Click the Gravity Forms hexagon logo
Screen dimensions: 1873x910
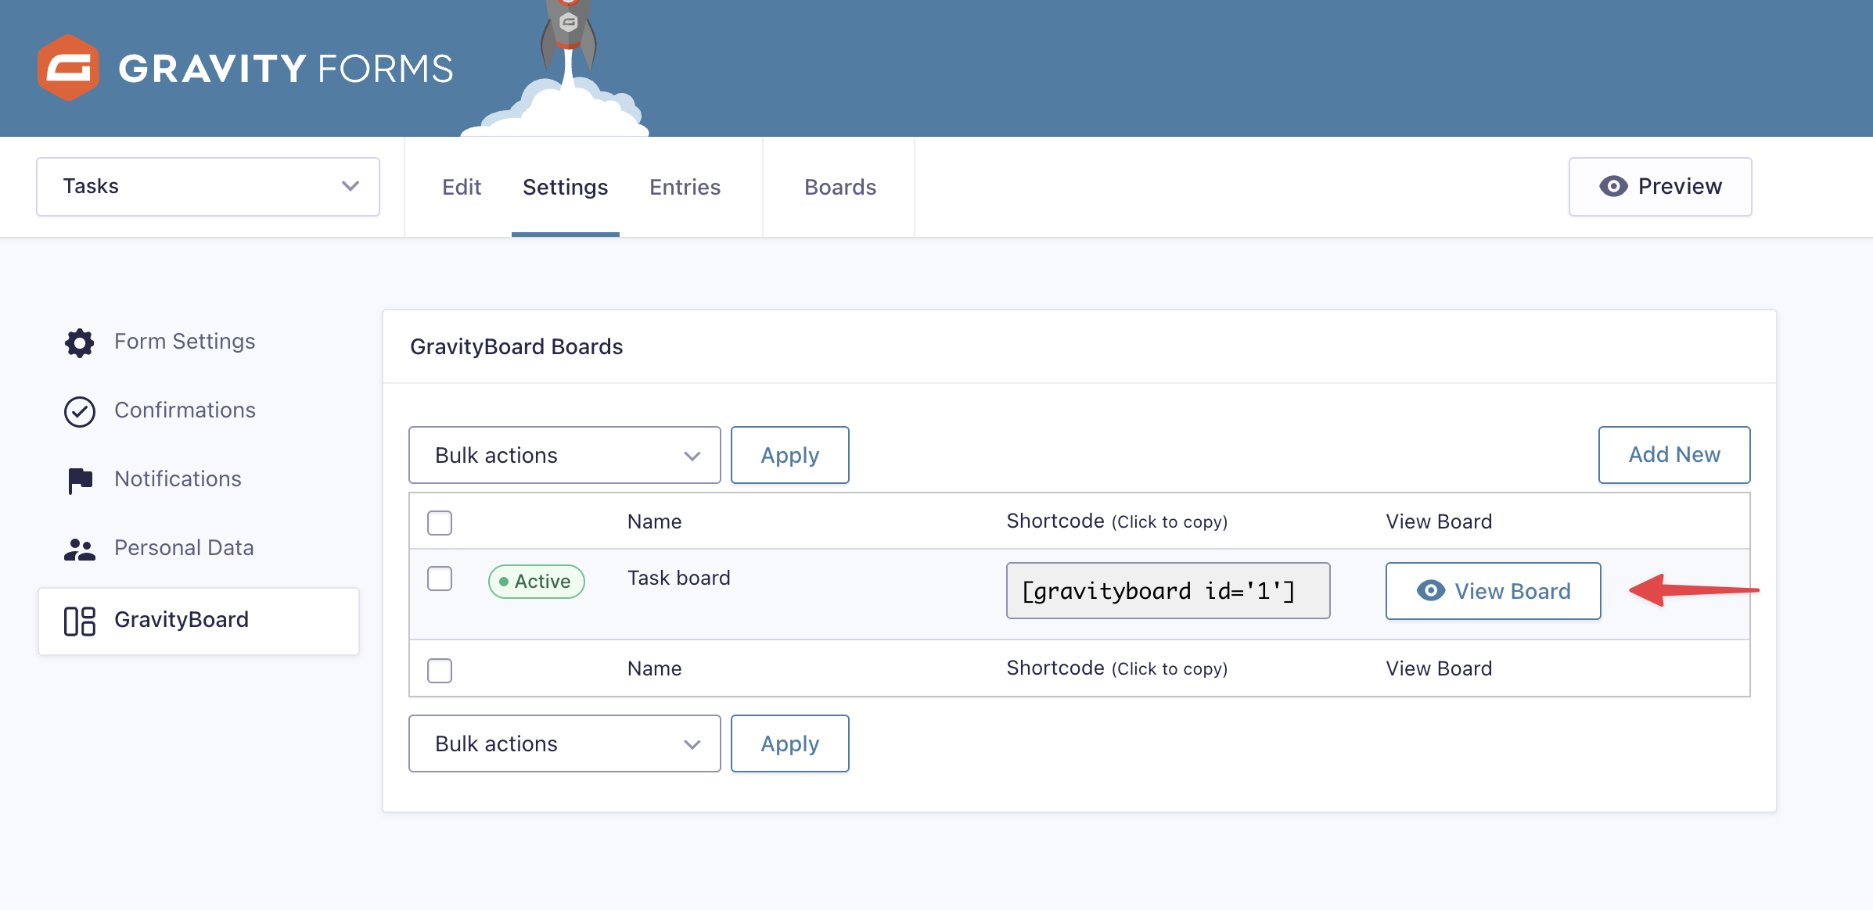coord(68,67)
